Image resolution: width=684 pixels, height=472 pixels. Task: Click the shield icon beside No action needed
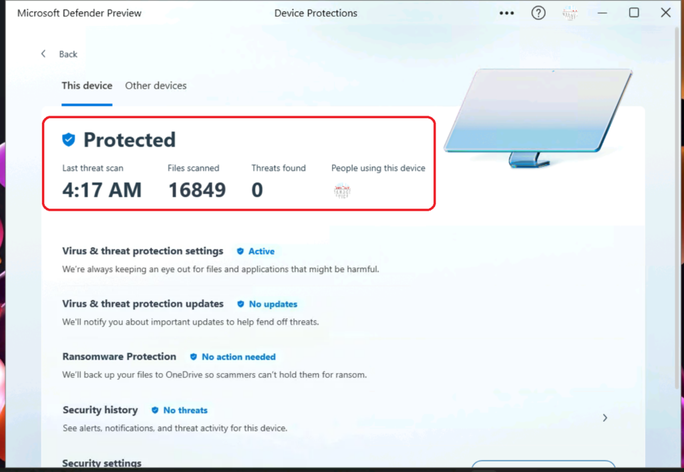point(193,357)
